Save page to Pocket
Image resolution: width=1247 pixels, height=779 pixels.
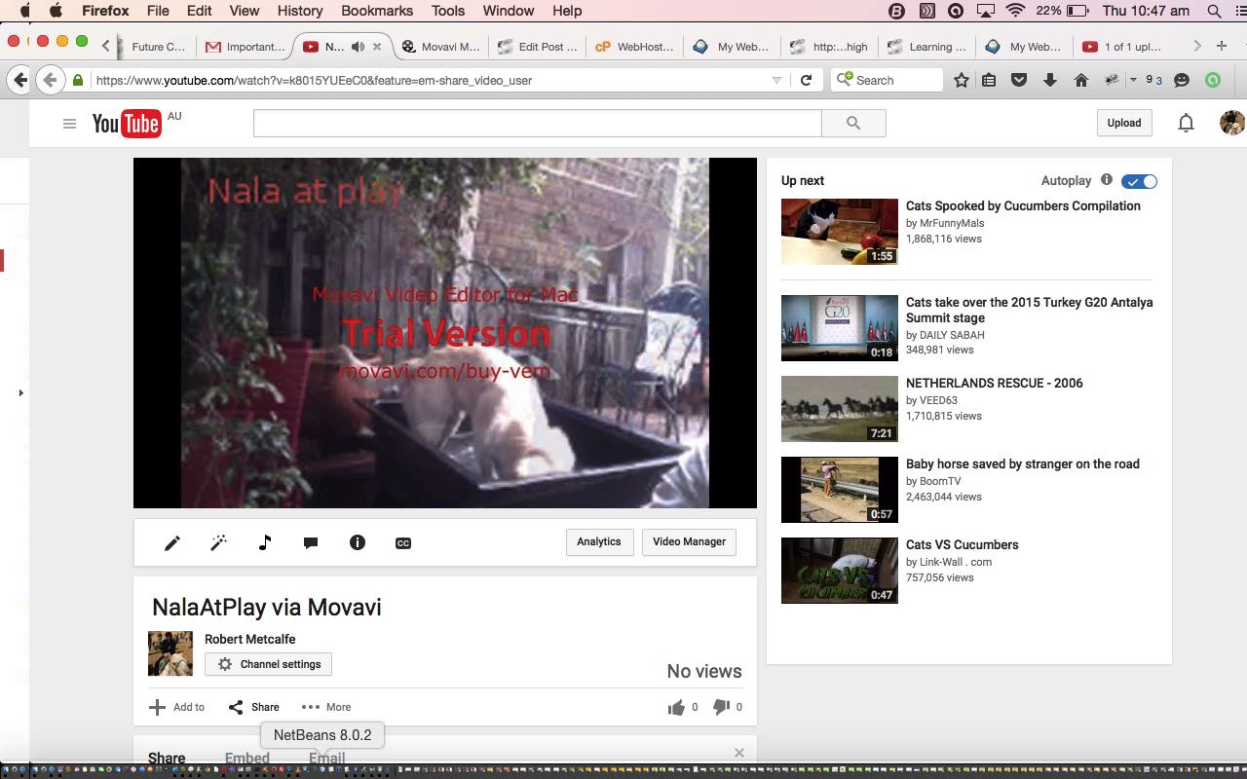[1019, 80]
